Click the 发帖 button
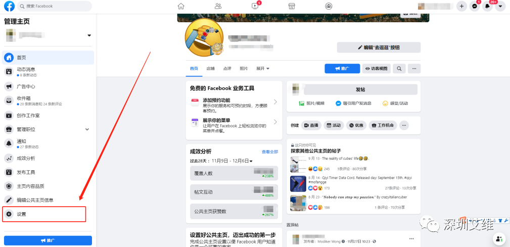 (x=360, y=89)
